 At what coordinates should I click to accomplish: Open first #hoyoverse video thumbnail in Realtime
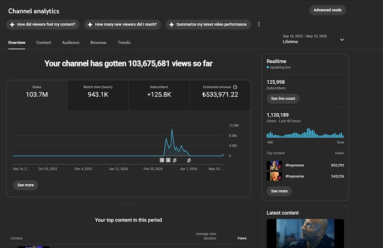(x=274, y=165)
